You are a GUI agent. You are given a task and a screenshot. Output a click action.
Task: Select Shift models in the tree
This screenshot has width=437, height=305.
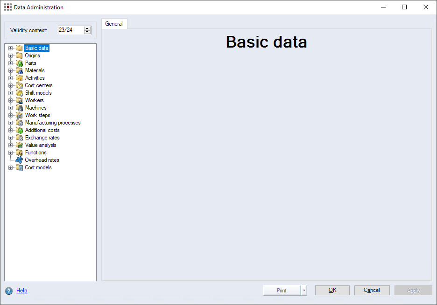pyautogui.click(x=38, y=93)
